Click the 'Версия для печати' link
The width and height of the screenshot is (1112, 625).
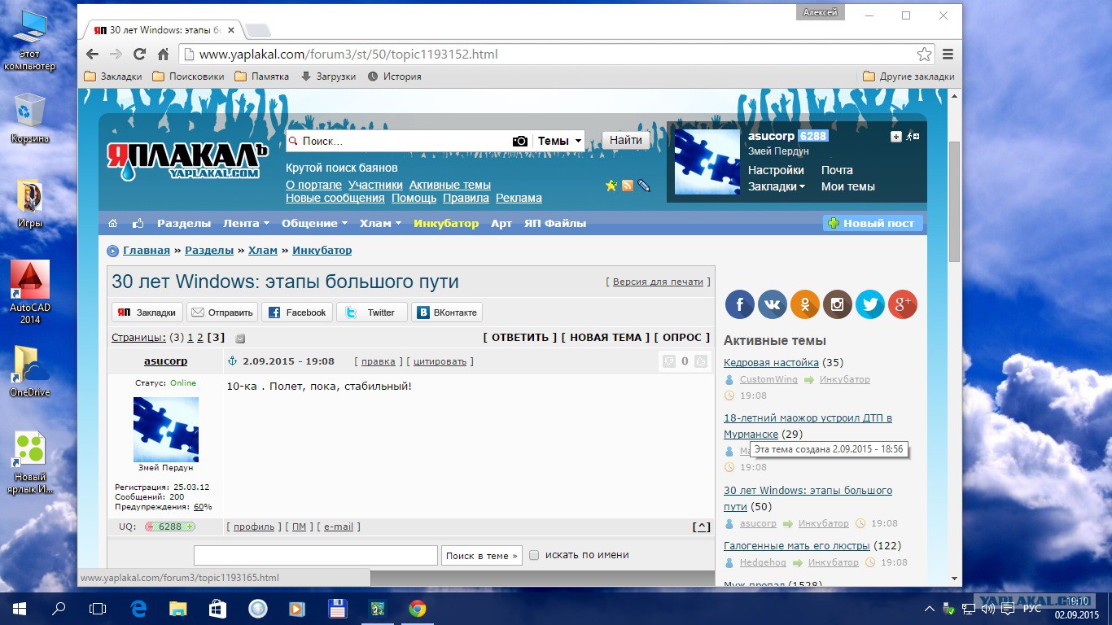tap(658, 282)
